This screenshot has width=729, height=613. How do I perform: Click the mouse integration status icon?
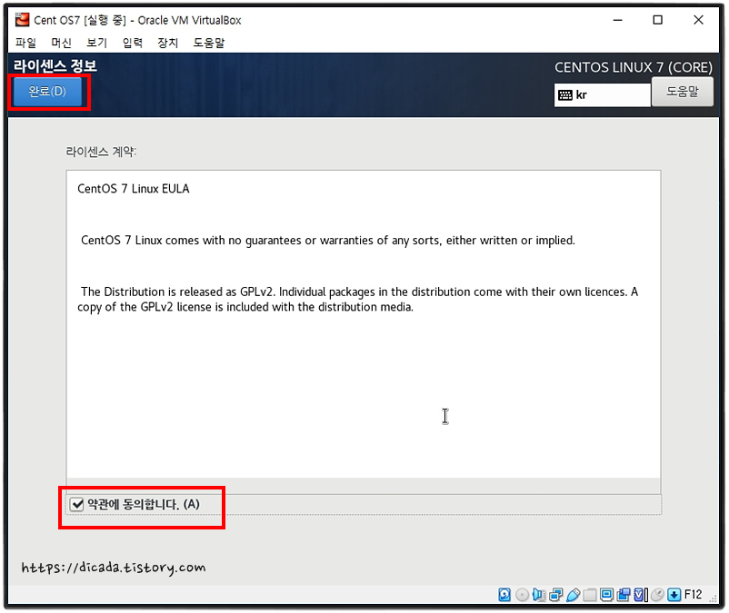[657, 595]
